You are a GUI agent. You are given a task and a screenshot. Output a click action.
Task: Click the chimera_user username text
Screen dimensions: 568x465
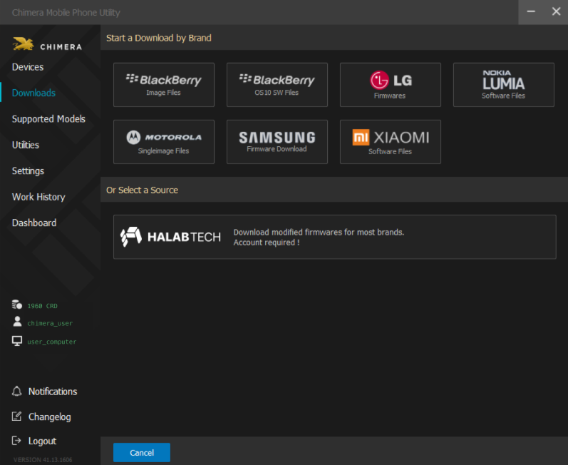(x=50, y=323)
